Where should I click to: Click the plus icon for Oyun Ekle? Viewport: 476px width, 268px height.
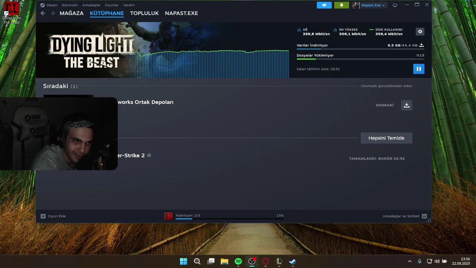[43, 216]
